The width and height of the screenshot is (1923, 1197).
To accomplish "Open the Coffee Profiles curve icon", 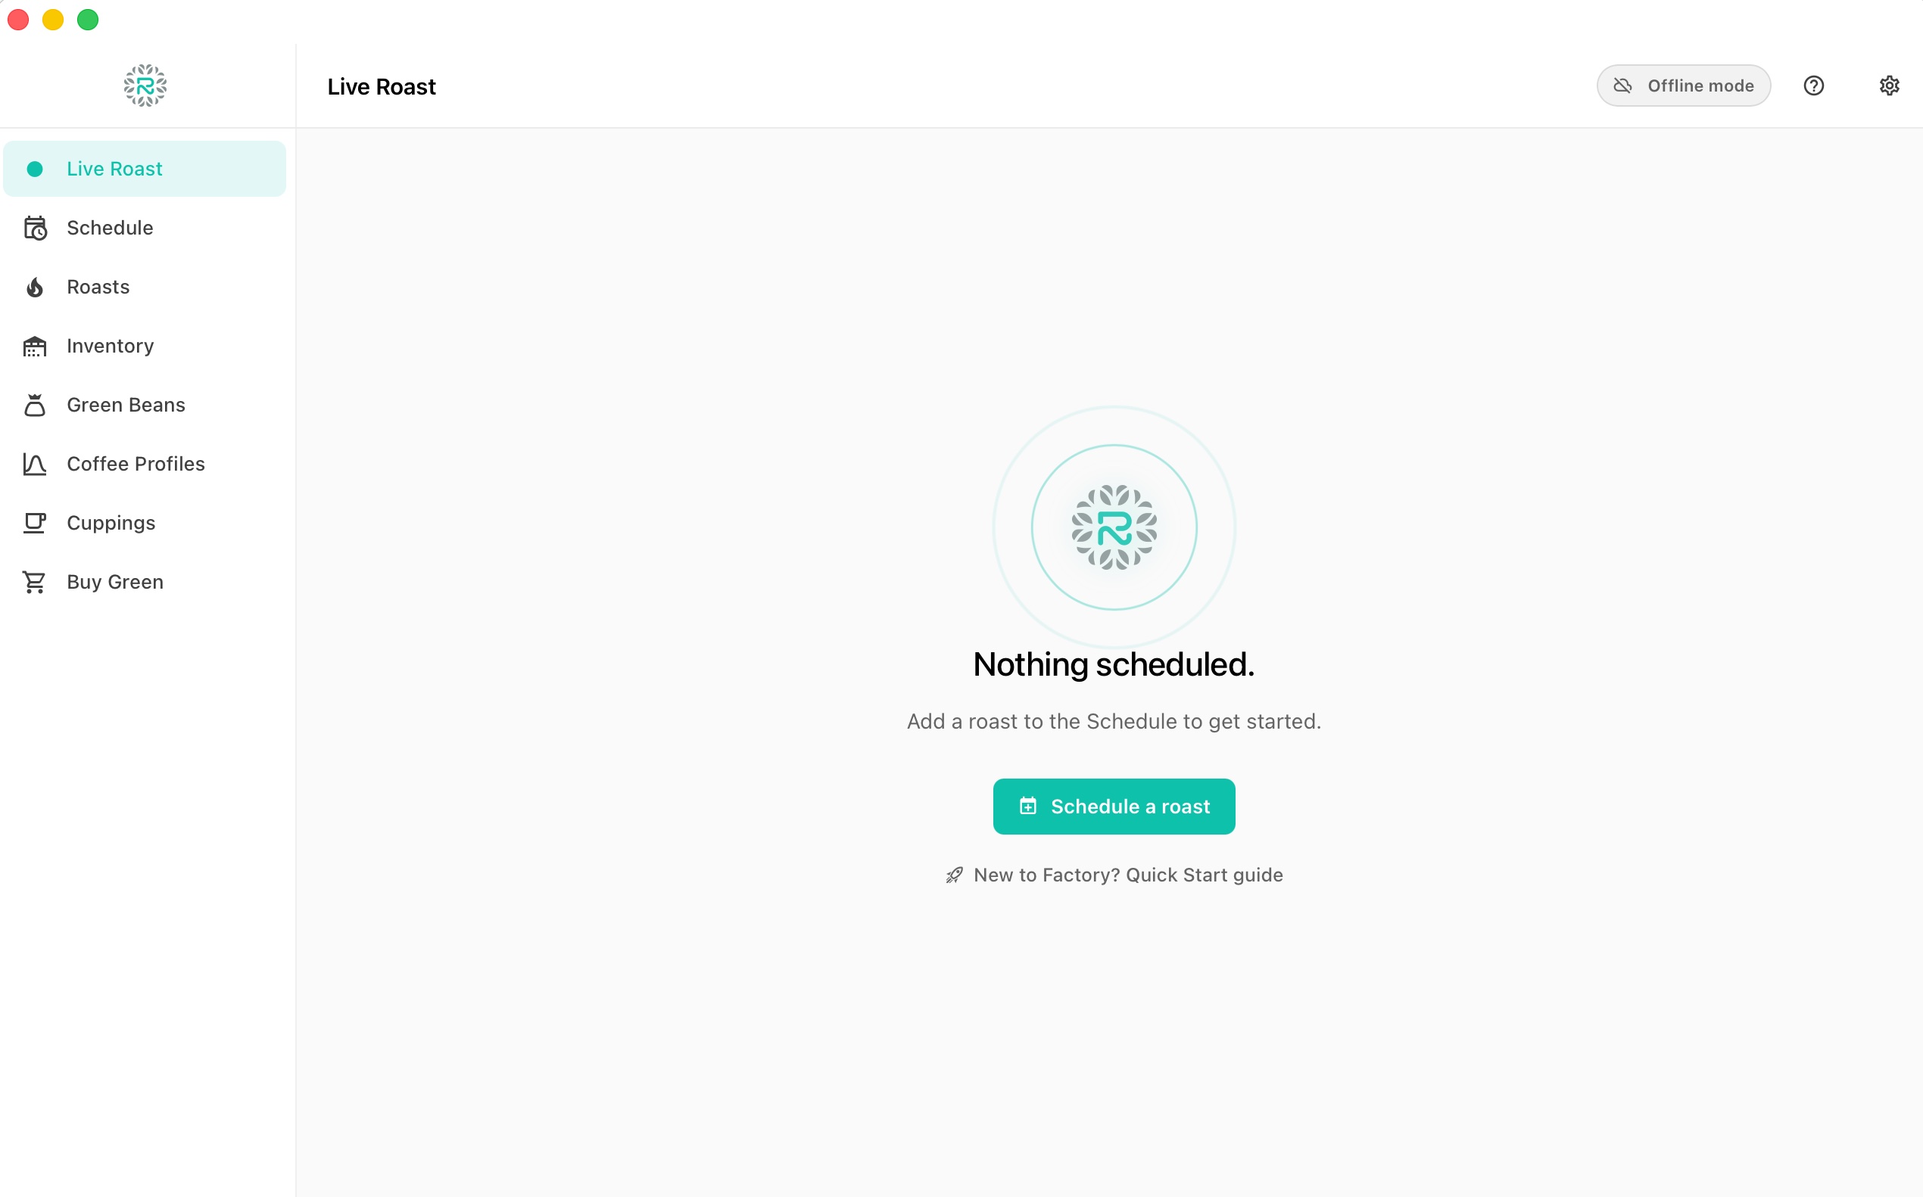I will pos(35,464).
